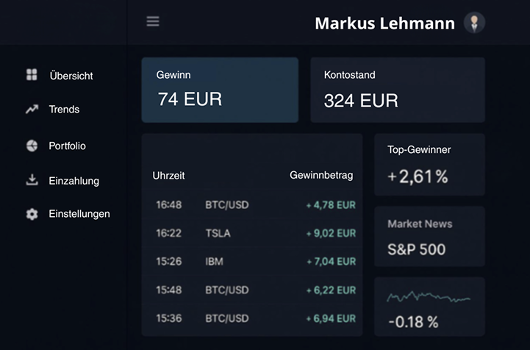Viewport: 530px width, 350px height.
Task: Open the Portfolio menu label
Action: coord(68,146)
